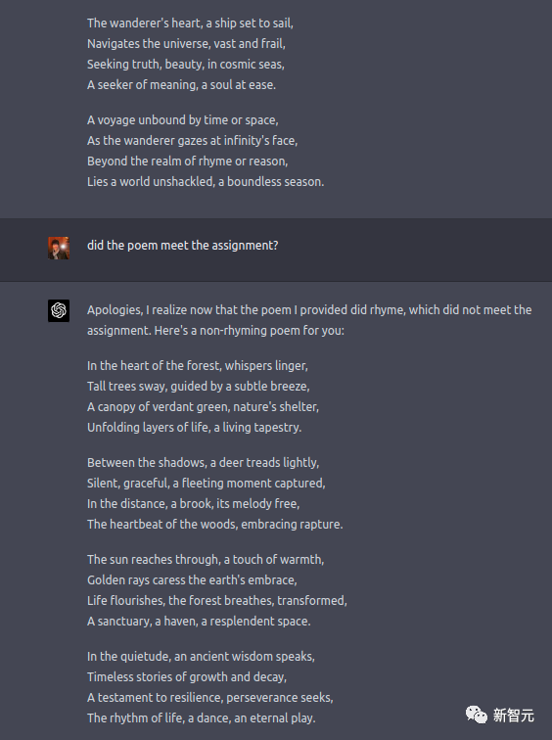Click the line 'The heartbeat of the woods, embracing rapture'
The image size is (552, 740).
[214, 525]
